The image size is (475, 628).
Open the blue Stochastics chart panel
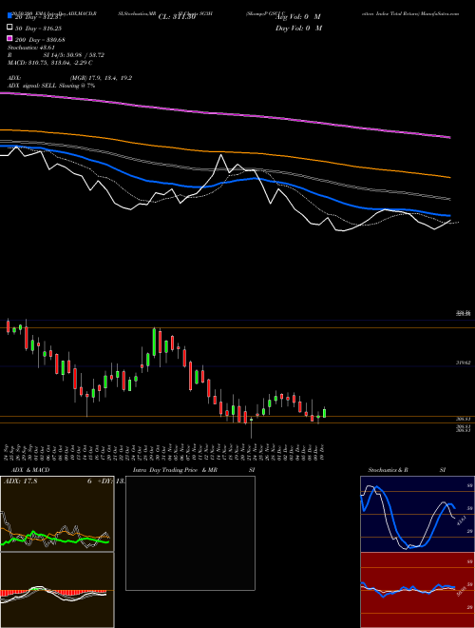417,514
